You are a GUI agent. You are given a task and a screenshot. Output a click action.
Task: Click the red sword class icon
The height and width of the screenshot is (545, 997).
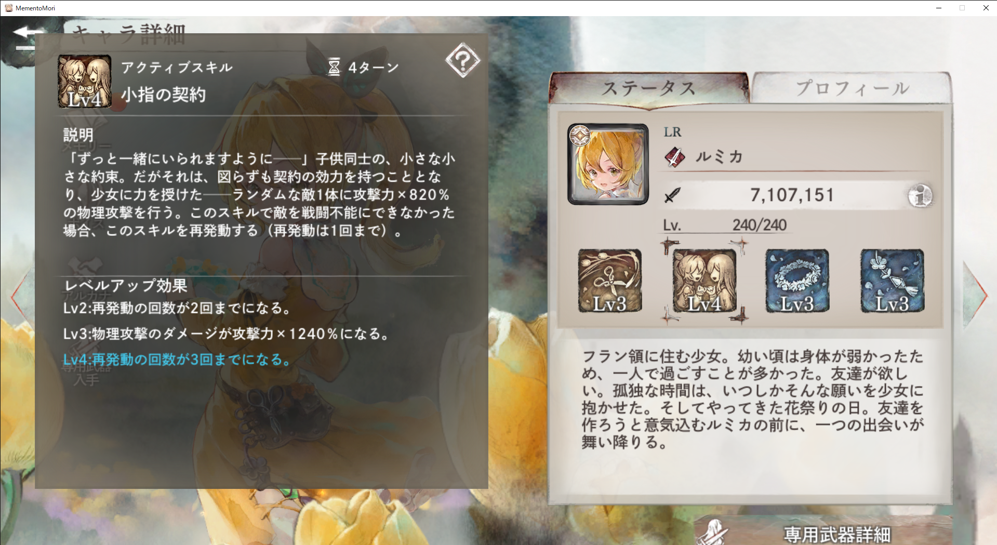pyautogui.click(x=674, y=156)
